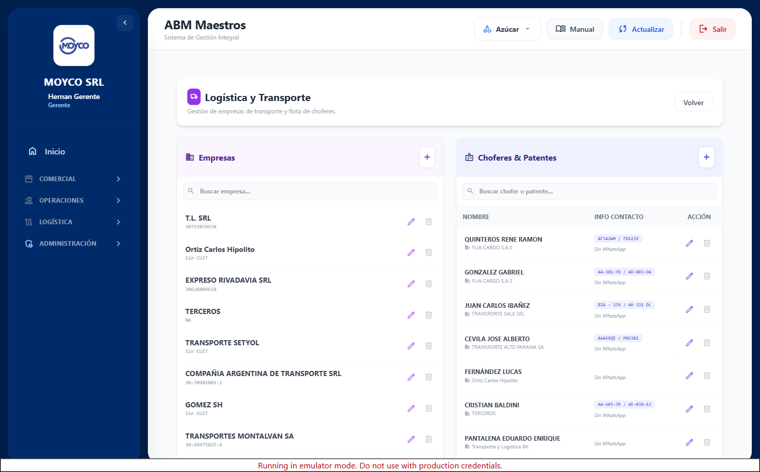760x472 pixels.
Task: Click the AF342WM / FDS239 plate badge
Action: coord(618,239)
